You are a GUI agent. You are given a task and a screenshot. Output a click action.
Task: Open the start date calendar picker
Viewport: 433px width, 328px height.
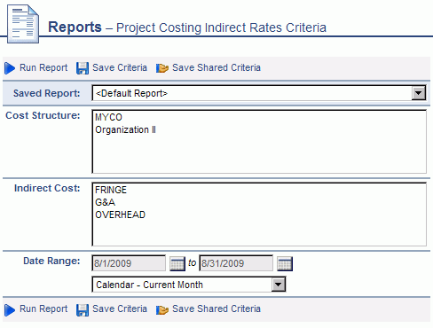[177, 263]
